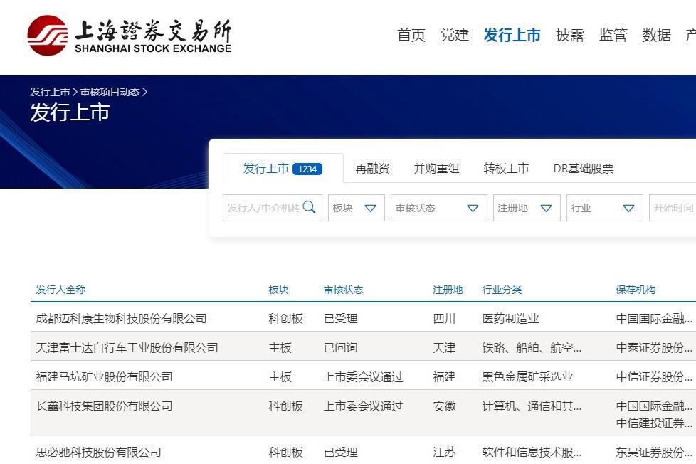Click 四川 registration cell
The height and width of the screenshot is (464, 696).
point(444,318)
